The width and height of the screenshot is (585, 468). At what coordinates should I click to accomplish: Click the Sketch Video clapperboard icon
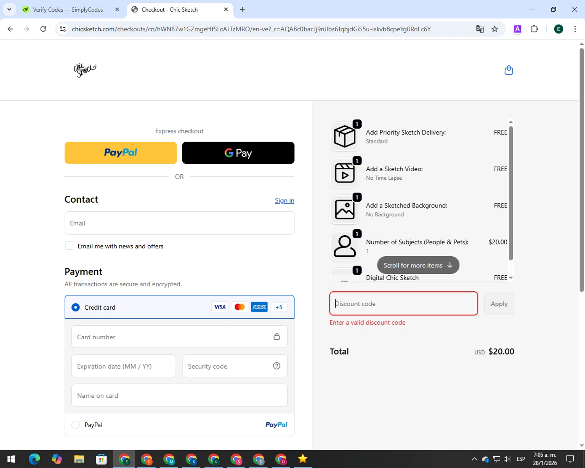click(345, 173)
